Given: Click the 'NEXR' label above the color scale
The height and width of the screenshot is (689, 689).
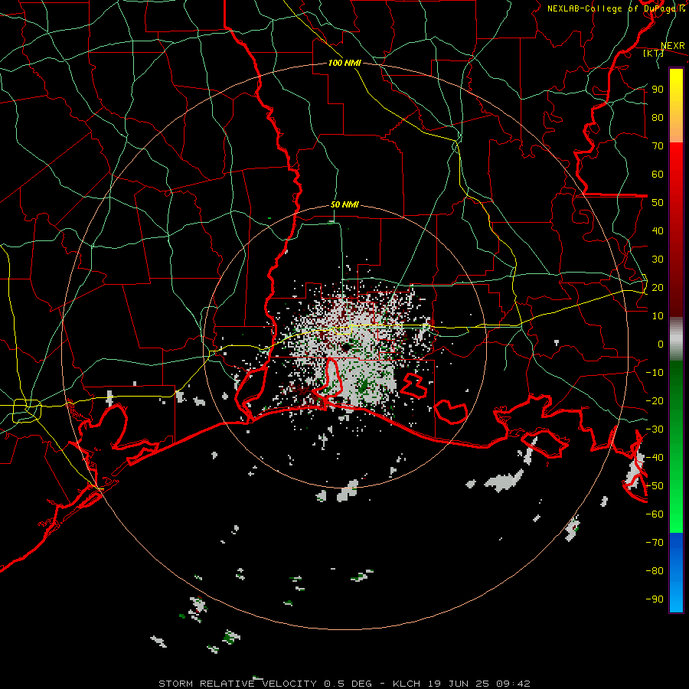Looking at the screenshot, I should (x=673, y=46).
